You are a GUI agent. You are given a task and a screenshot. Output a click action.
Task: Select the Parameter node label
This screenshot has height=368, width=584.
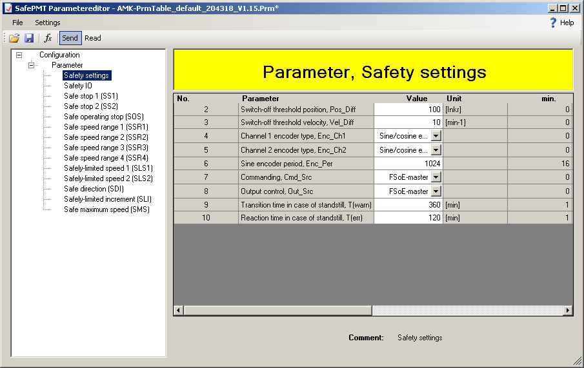(67, 65)
